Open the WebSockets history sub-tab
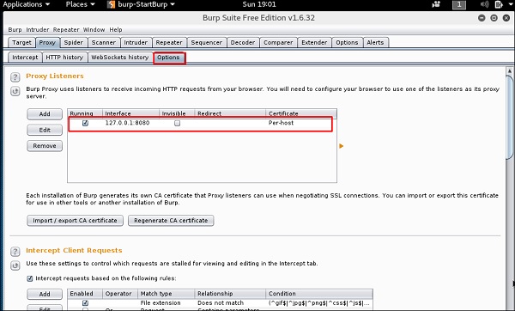This screenshot has width=515, height=311. point(120,58)
